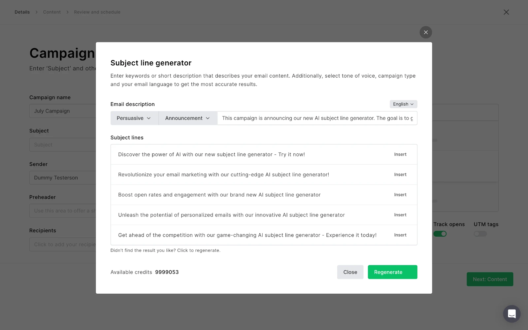Open the Review and schedule step
This screenshot has width=528, height=330.
(x=97, y=12)
